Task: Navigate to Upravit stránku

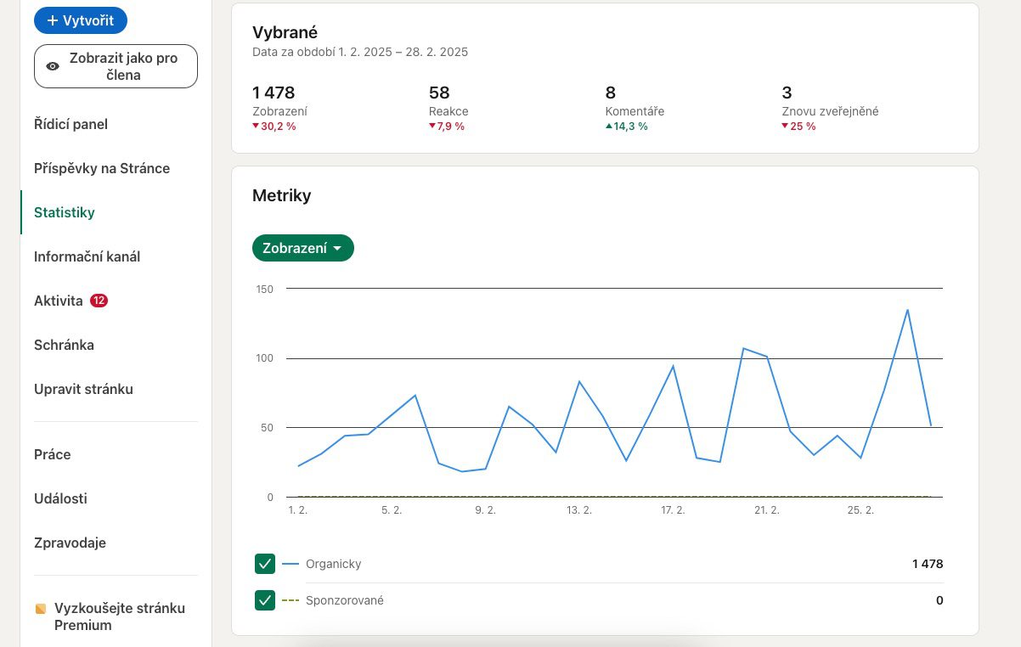Action: (x=83, y=389)
